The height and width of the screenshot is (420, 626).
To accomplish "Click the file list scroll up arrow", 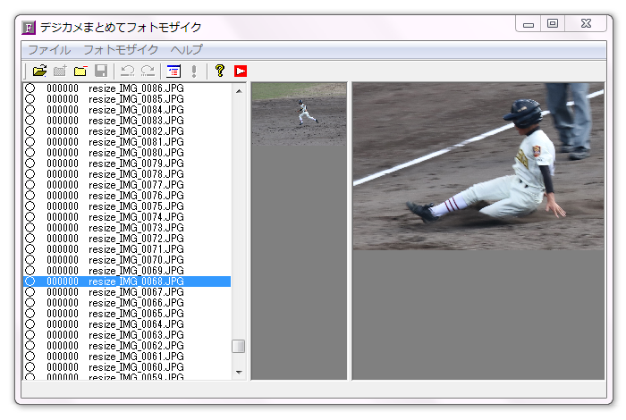I will coord(239,91).
